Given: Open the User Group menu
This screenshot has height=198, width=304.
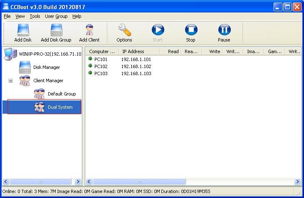Looking at the screenshot, I should pos(56,16).
